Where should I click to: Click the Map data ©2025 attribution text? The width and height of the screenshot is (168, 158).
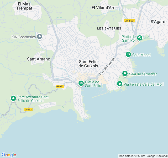click(x=143, y=156)
